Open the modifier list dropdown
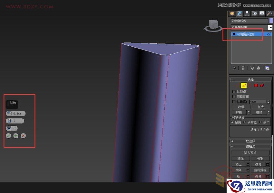The height and width of the screenshot is (193, 274). pyautogui.click(x=271, y=28)
